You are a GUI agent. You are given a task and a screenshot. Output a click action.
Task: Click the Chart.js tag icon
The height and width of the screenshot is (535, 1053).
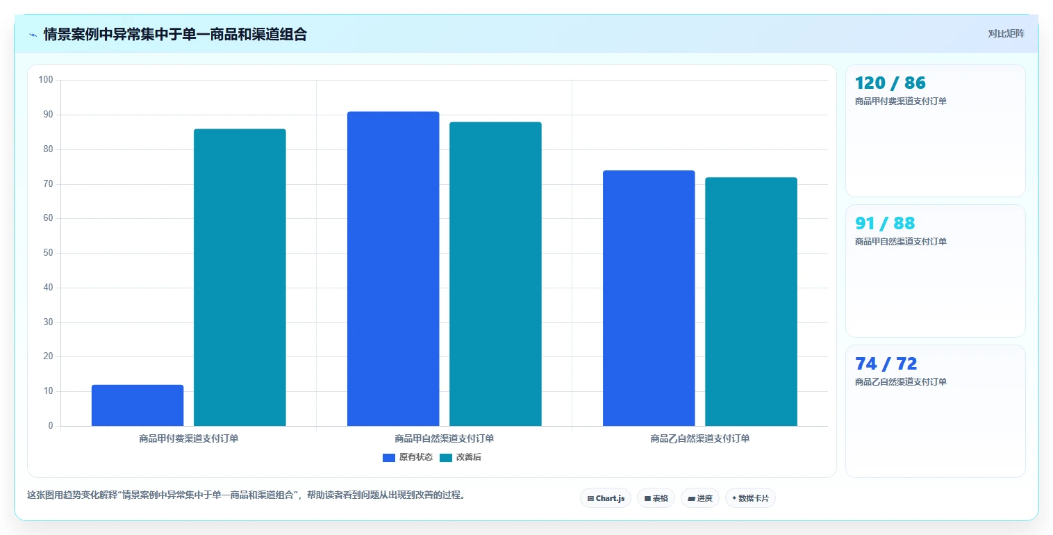tap(590, 498)
